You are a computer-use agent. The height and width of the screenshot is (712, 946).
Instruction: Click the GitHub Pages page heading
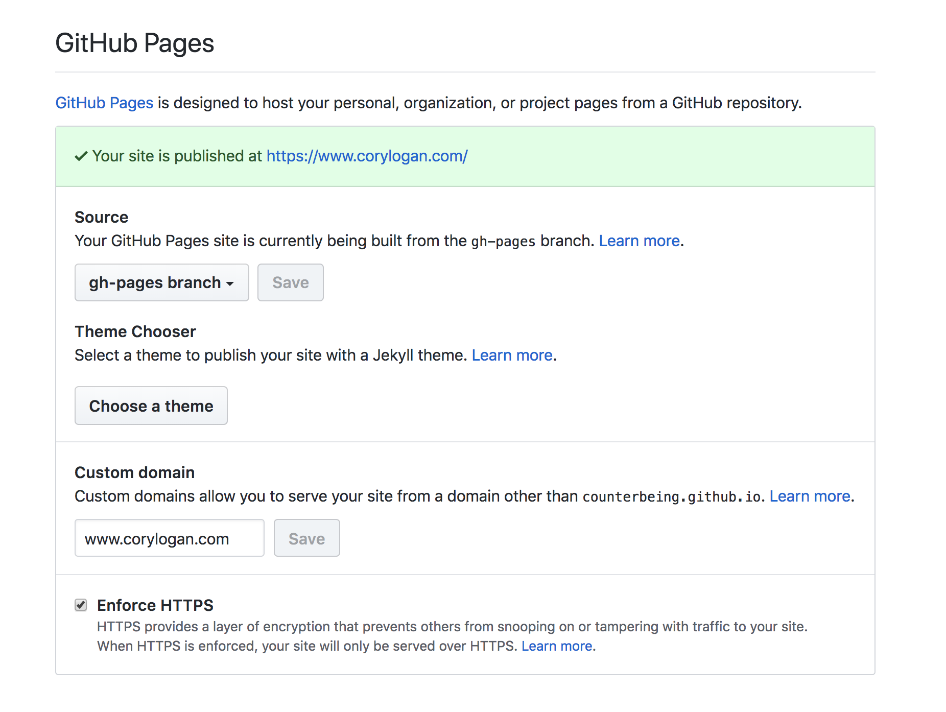pyautogui.click(x=134, y=43)
